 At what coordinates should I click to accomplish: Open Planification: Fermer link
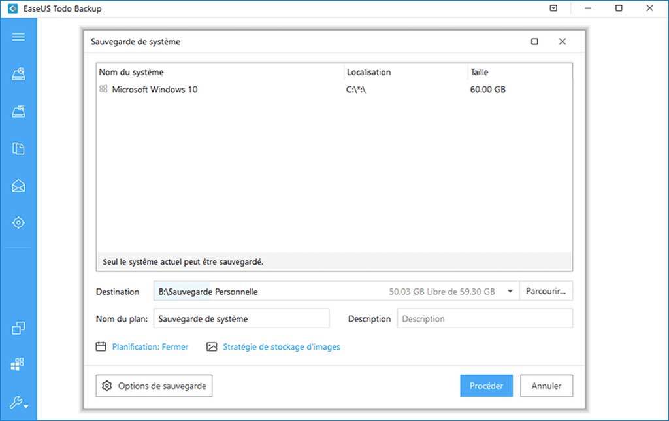pos(150,346)
